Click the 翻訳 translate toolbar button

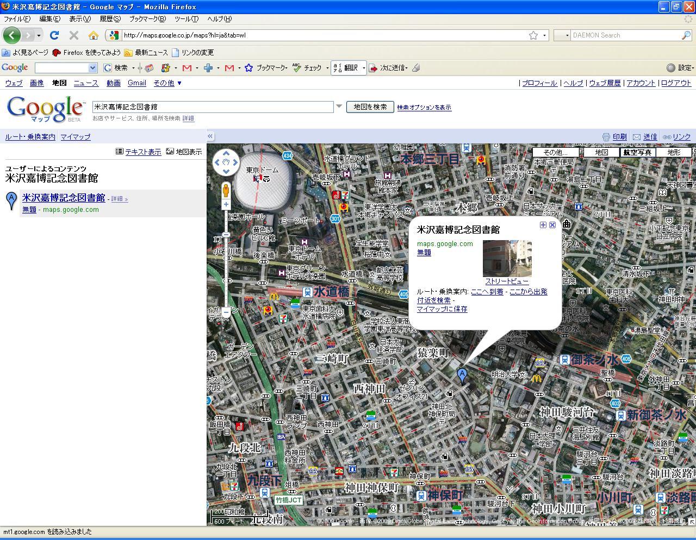346,68
